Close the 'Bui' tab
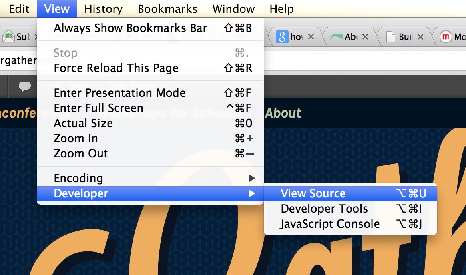This screenshot has height=275, width=466. (420, 36)
